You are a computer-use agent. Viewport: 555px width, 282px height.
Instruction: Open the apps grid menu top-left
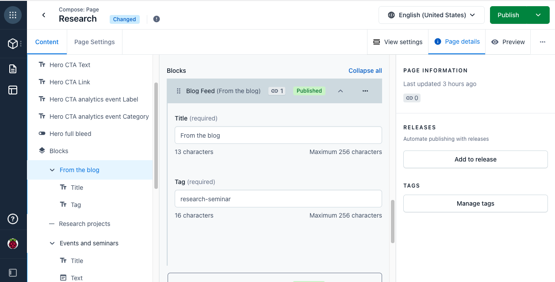click(13, 15)
